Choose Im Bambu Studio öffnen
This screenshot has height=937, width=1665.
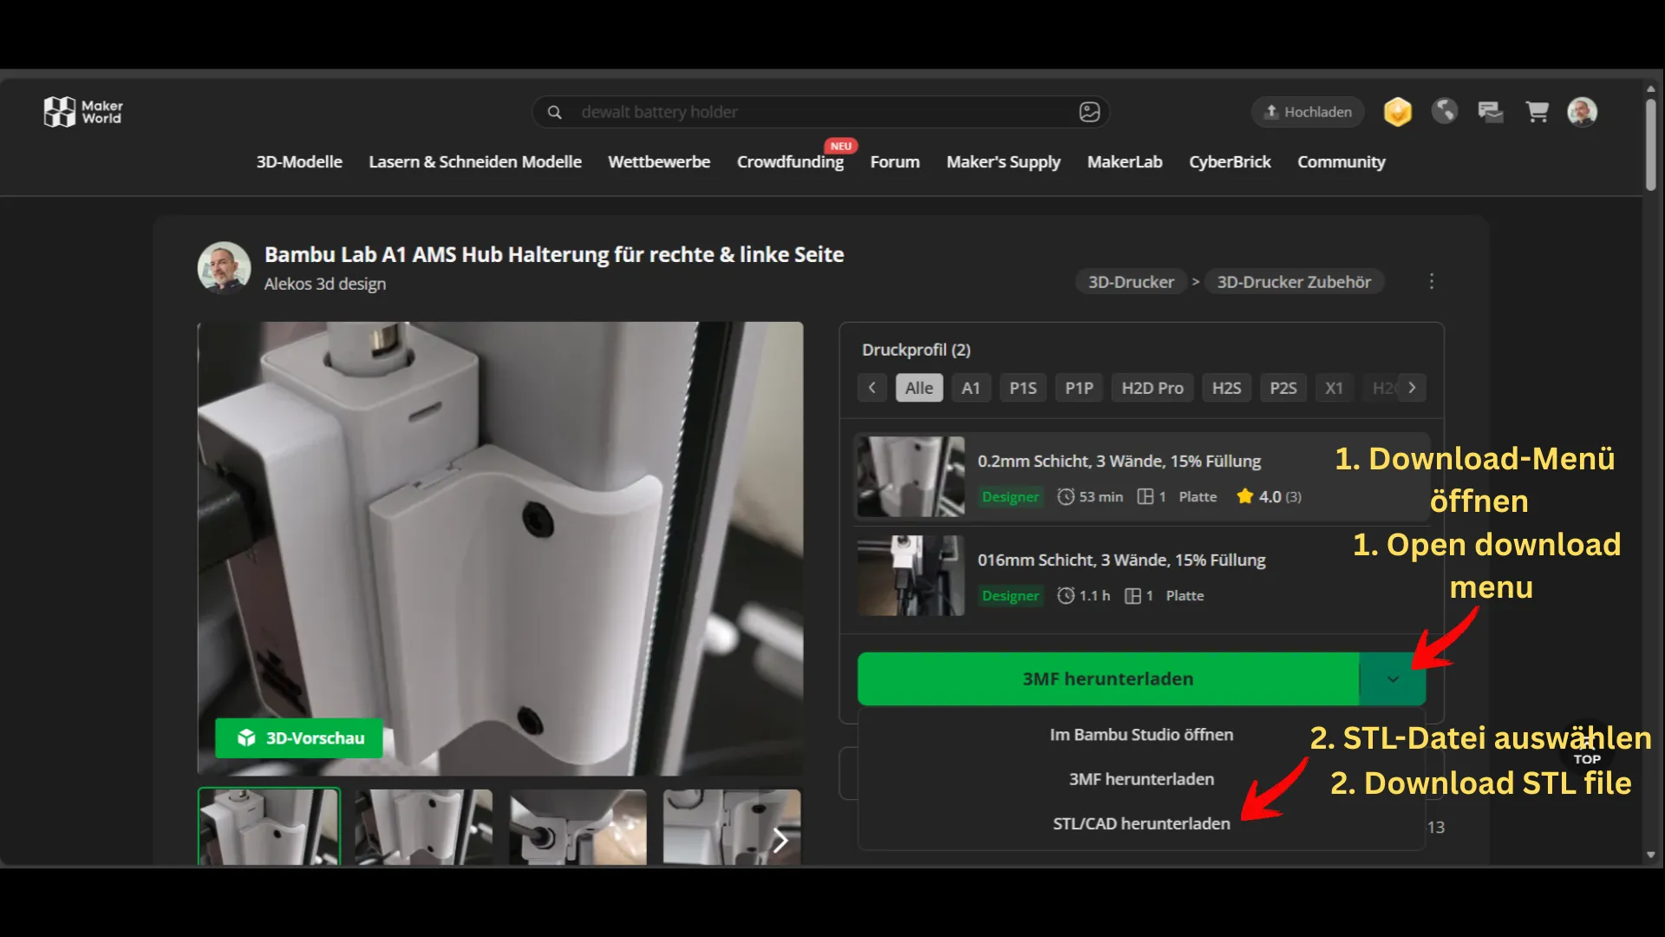point(1141,735)
